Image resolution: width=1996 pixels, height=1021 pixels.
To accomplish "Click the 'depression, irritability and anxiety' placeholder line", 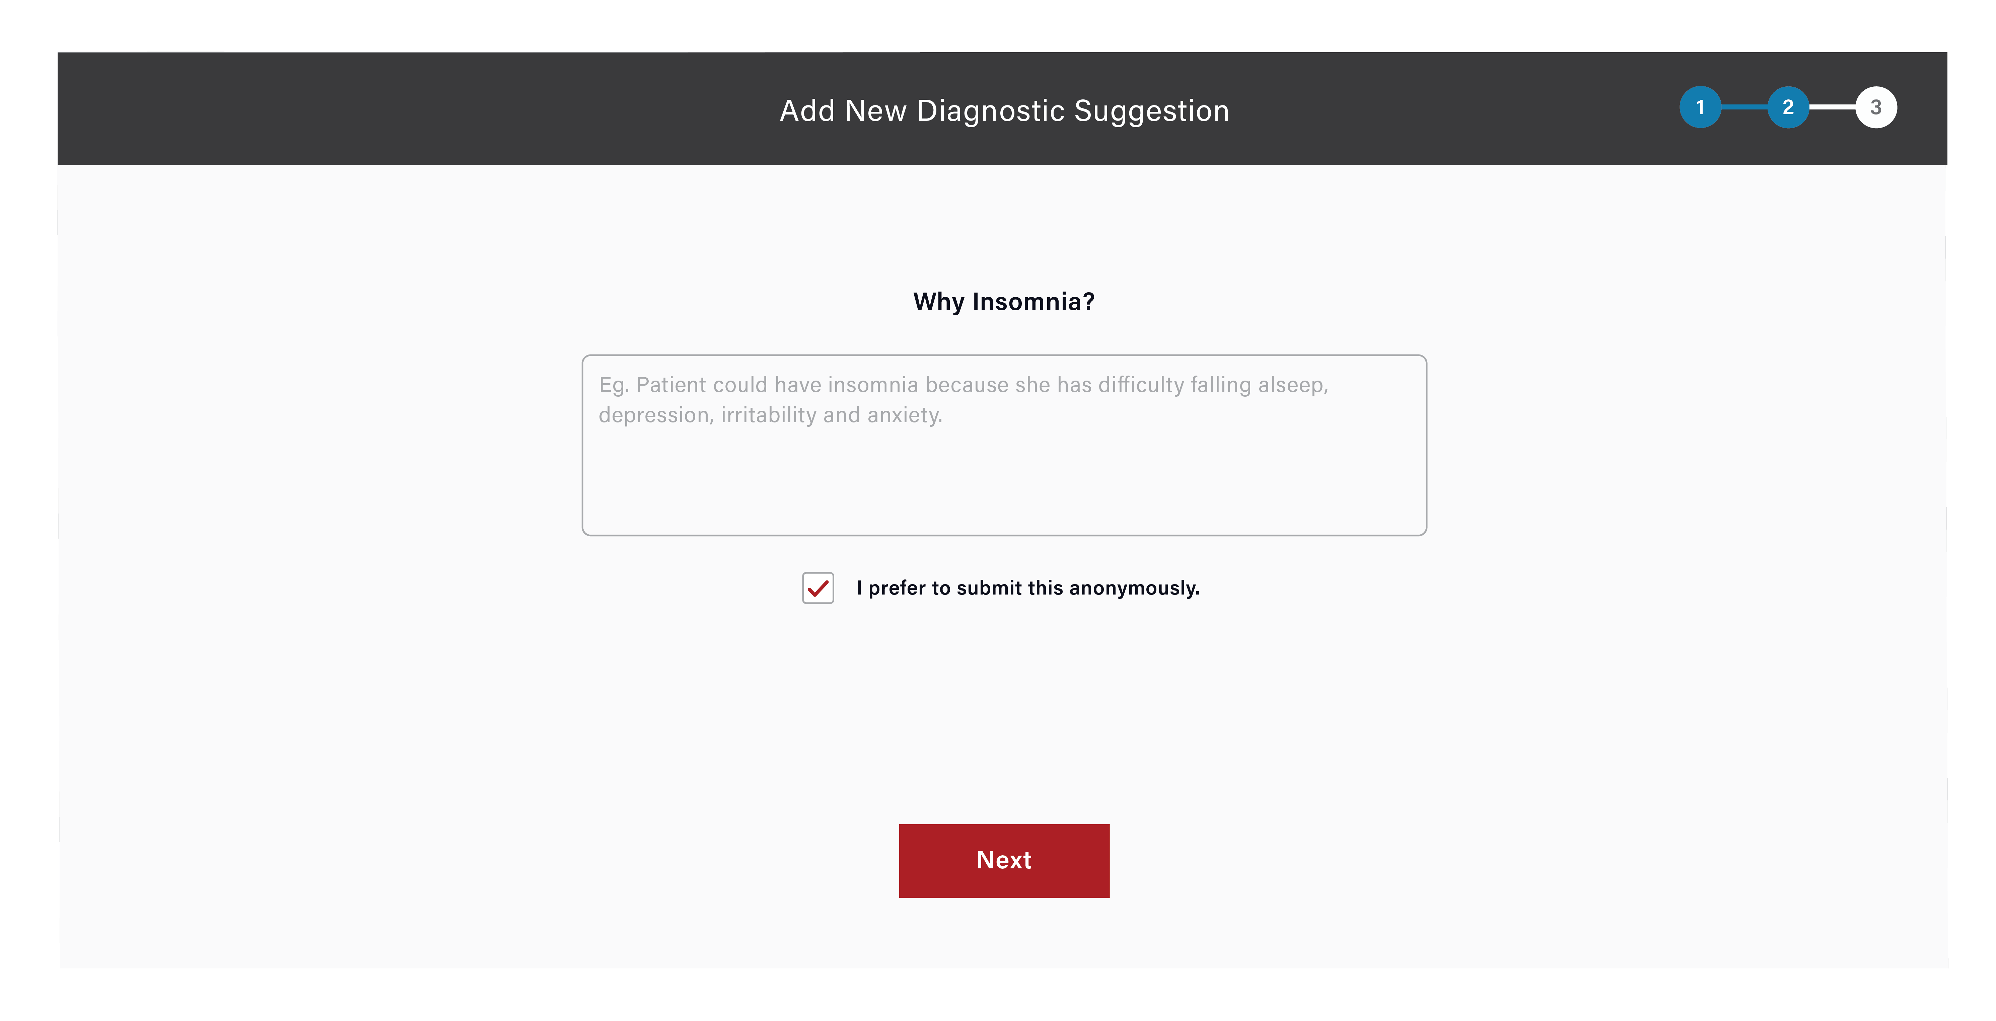I will click(770, 415).
